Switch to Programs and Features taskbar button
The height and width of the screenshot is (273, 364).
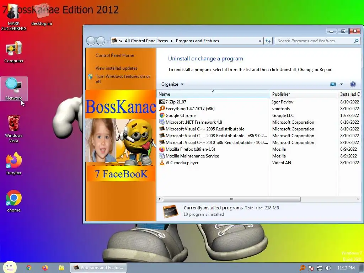[x=98, y=268]
